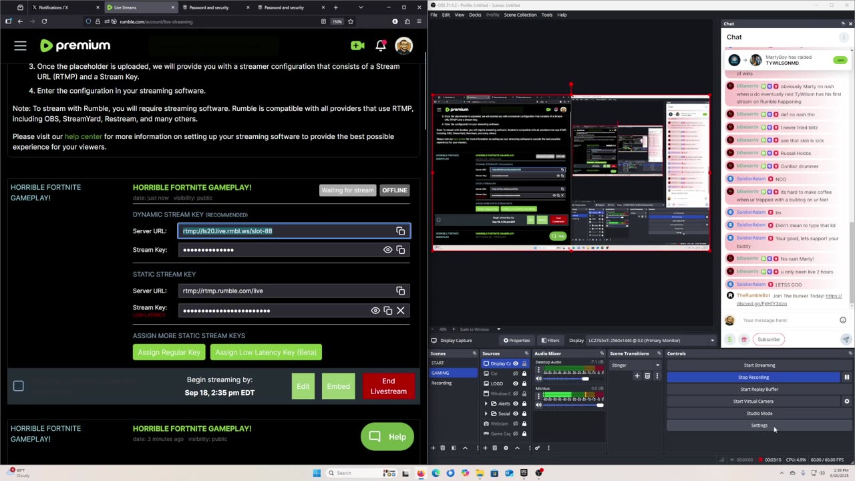Open OBS Edit menu
This screenshot has width=855, height=481.
[446, 15]
